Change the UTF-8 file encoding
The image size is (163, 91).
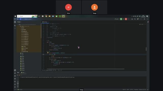pos(131,89)
